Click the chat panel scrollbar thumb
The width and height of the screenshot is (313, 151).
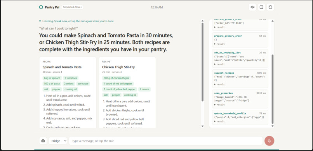click(202, 62)
